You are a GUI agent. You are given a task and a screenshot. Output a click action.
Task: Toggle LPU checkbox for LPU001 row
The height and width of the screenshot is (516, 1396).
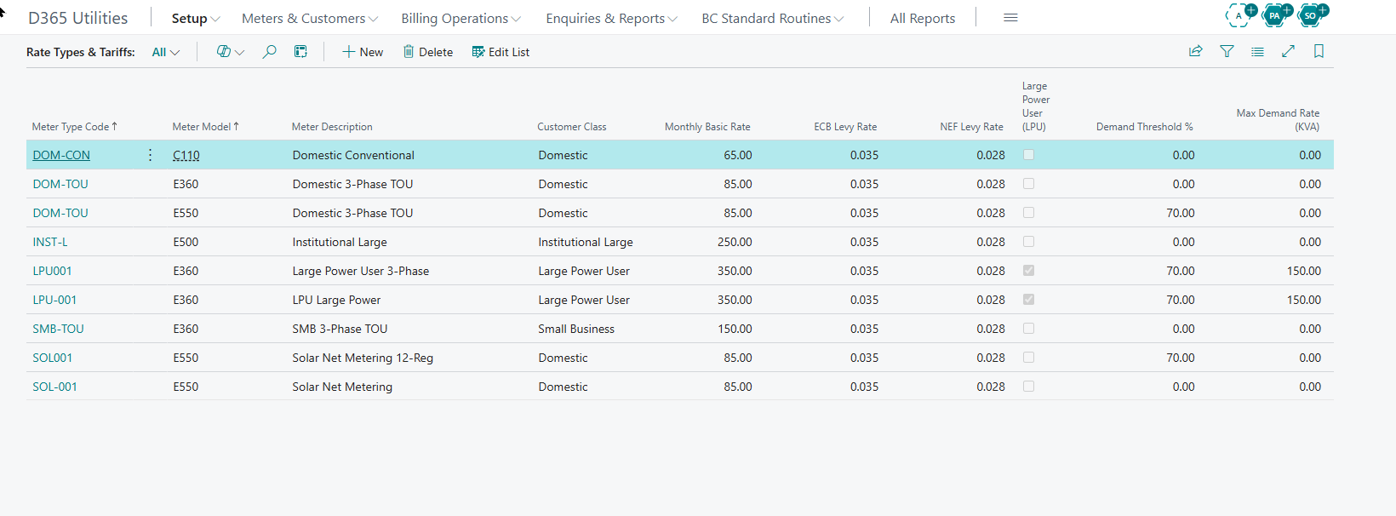pyautogui.click(x=1028, y=271)
